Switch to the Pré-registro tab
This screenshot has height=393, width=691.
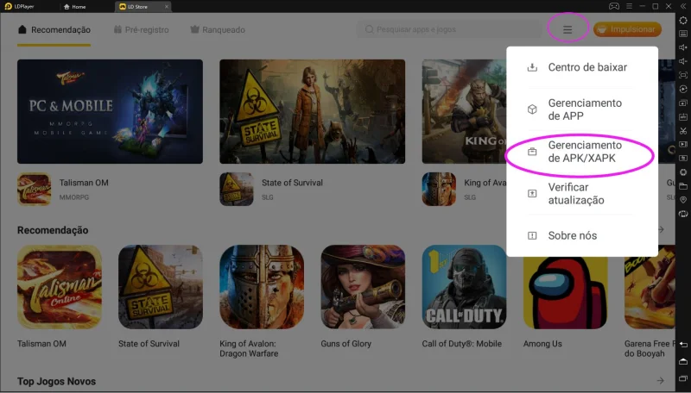point(141,29)
